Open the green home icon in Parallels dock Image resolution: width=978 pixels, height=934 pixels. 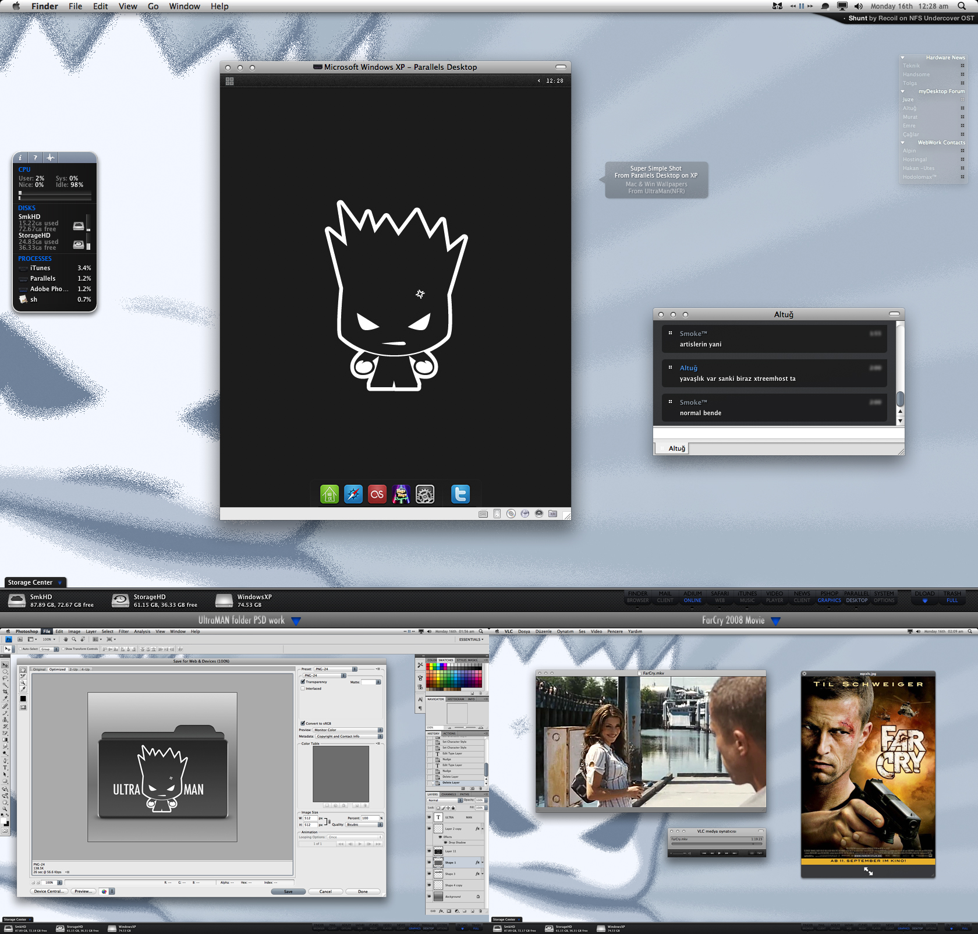(x=329, y=494)
